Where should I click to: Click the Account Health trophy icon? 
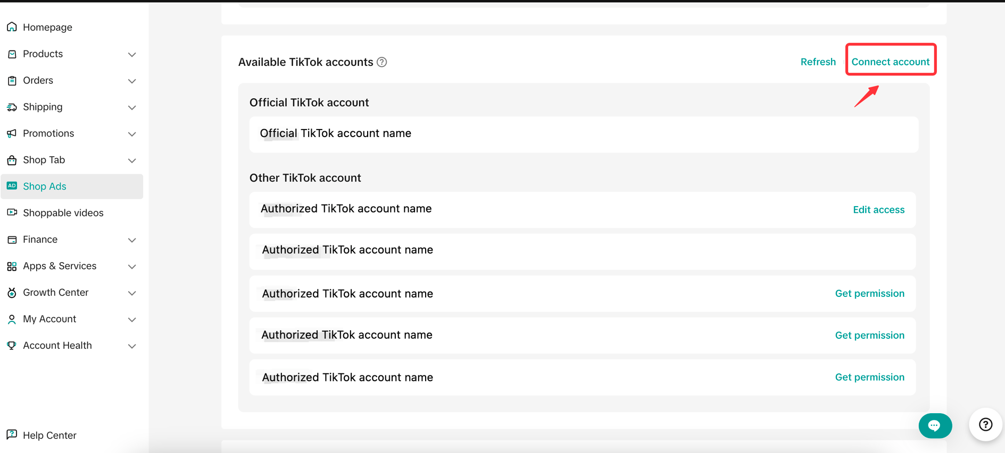tap(12, 345)
